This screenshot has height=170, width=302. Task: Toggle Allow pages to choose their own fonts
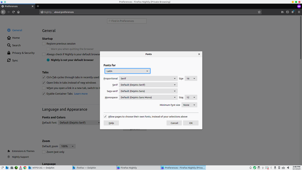(x=105, y=117)
